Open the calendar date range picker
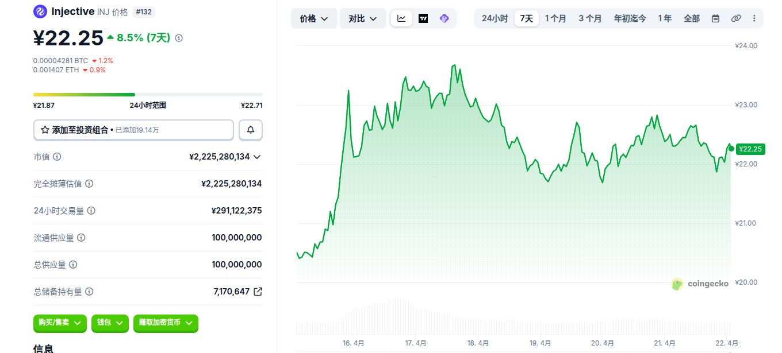 [x=715, y=18]
